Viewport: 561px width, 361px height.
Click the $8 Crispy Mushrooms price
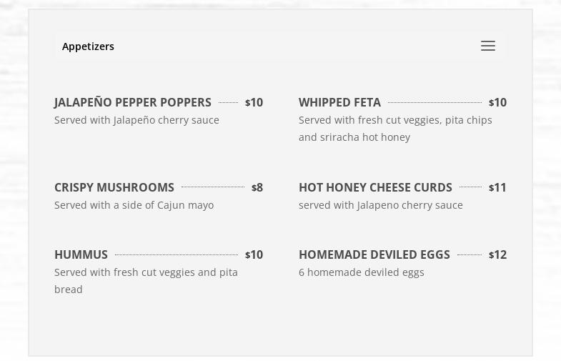tap(257, 187)
